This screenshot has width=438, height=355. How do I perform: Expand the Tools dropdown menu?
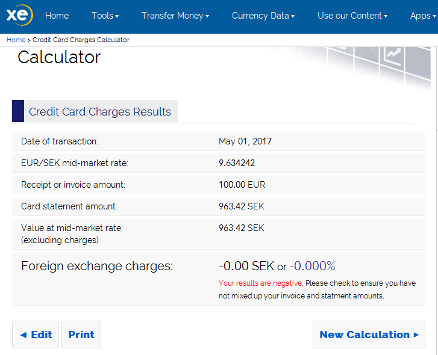[105, 16]
